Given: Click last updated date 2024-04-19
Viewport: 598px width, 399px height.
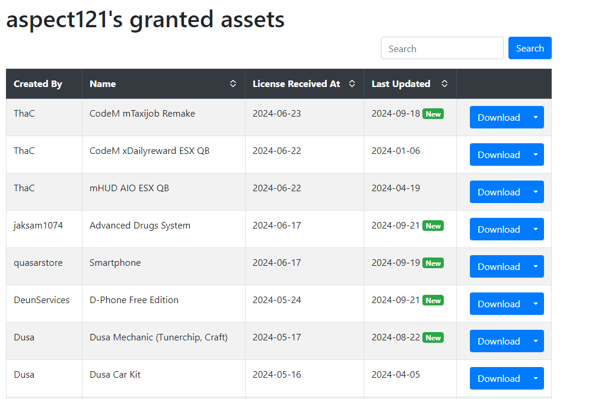Looking at the screenshot, I should pos(396,188).
